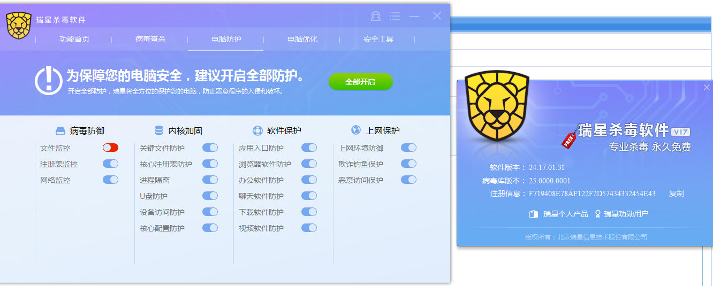
Task: Click the 病毒防御 section heading
Action: coord(87,130)
